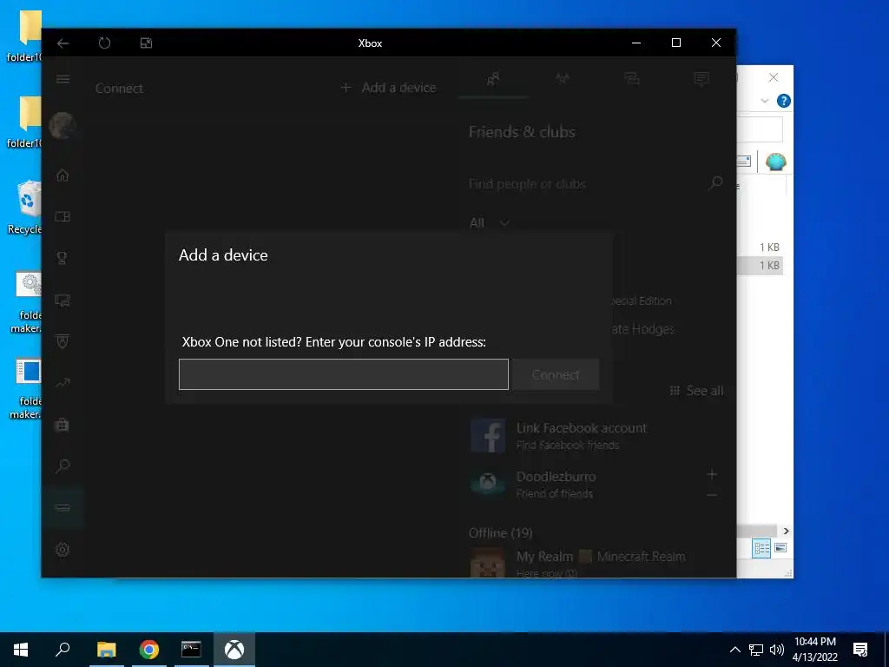Open My games in the Xbox sidebar
This screenshot has width=889, height=667.
point(63,216)
